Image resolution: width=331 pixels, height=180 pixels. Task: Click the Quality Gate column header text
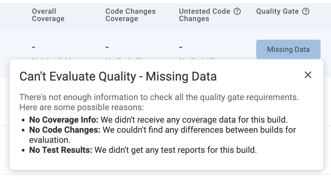tap(277, 12)
